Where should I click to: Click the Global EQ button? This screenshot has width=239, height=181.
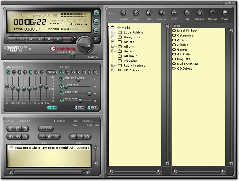point(52,108)
